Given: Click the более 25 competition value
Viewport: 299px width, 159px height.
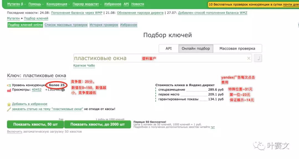Looking at the screenshot, I should coord(57,85).
